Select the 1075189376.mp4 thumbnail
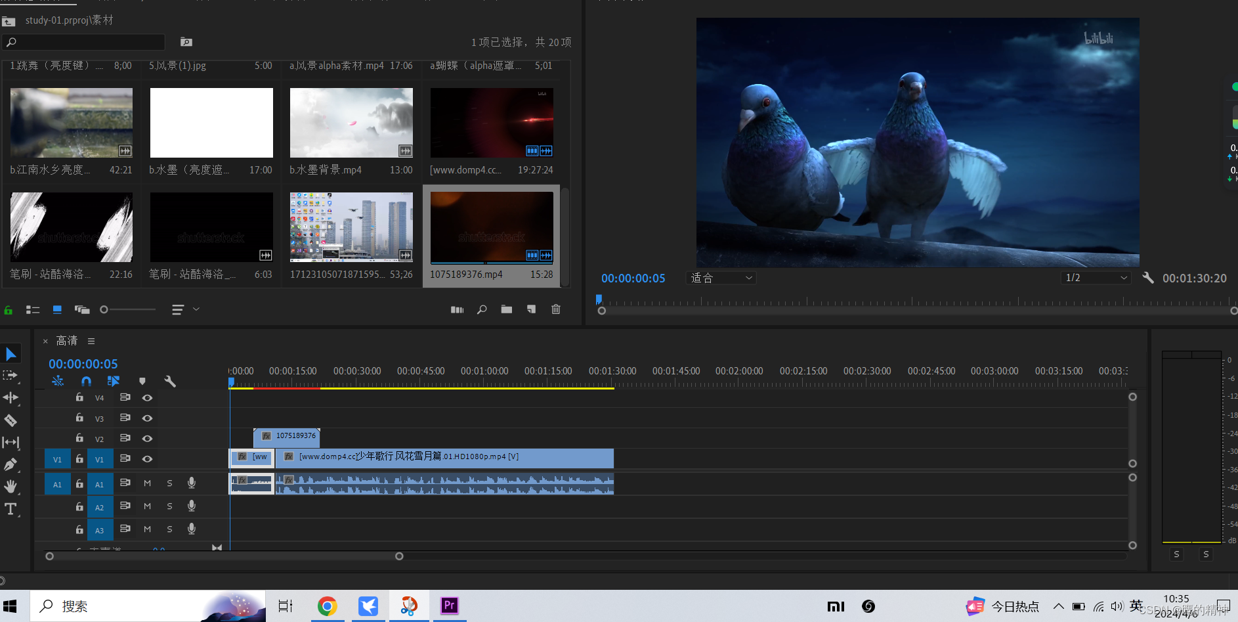 click(x=492, y=227)
